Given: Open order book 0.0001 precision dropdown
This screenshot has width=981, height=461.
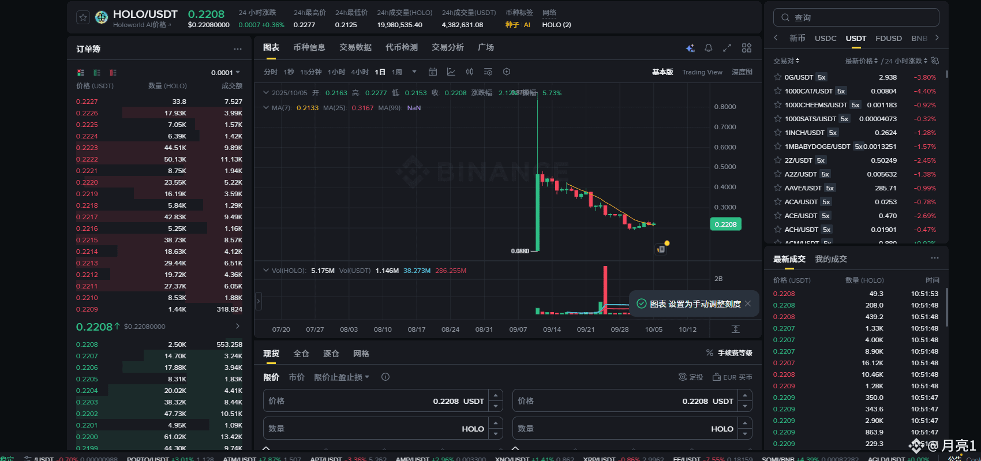Looking at the screenshot, I should [x=226, y=73].
